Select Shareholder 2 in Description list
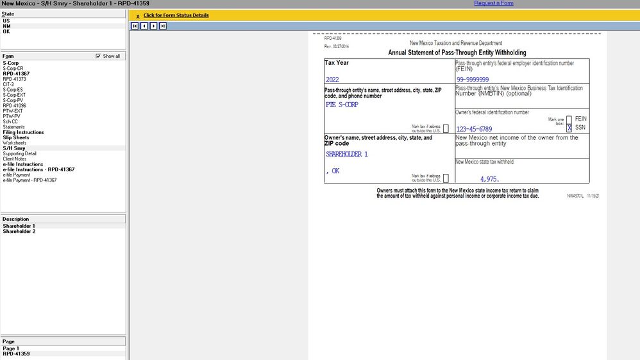Viewport: 640px width, 360px height. (x=19, y=232)
